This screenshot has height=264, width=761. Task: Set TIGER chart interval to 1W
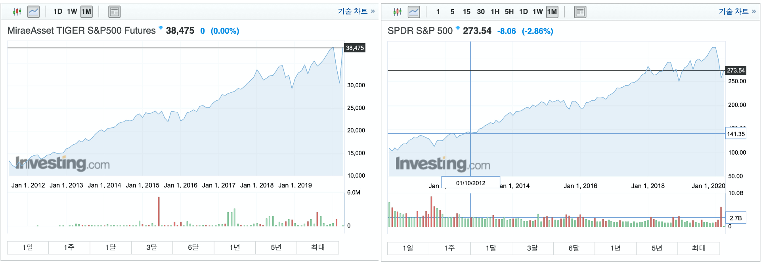(x=72, y=11)
